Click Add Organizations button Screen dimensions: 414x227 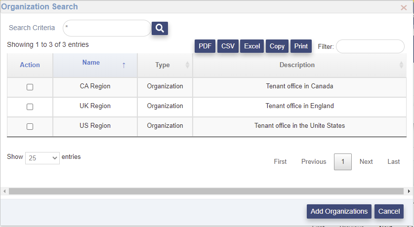[339, 211]
